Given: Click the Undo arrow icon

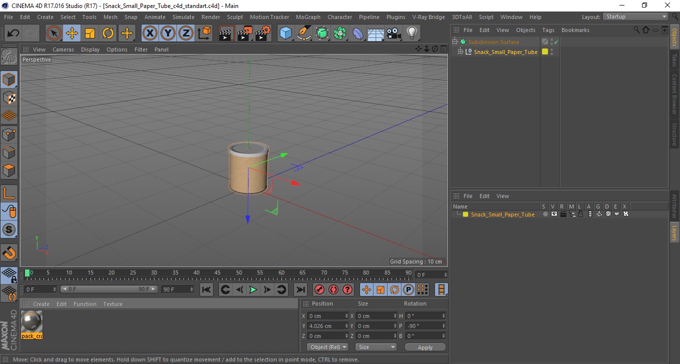Looking at the screenshot, I should [x=13, y=33].
